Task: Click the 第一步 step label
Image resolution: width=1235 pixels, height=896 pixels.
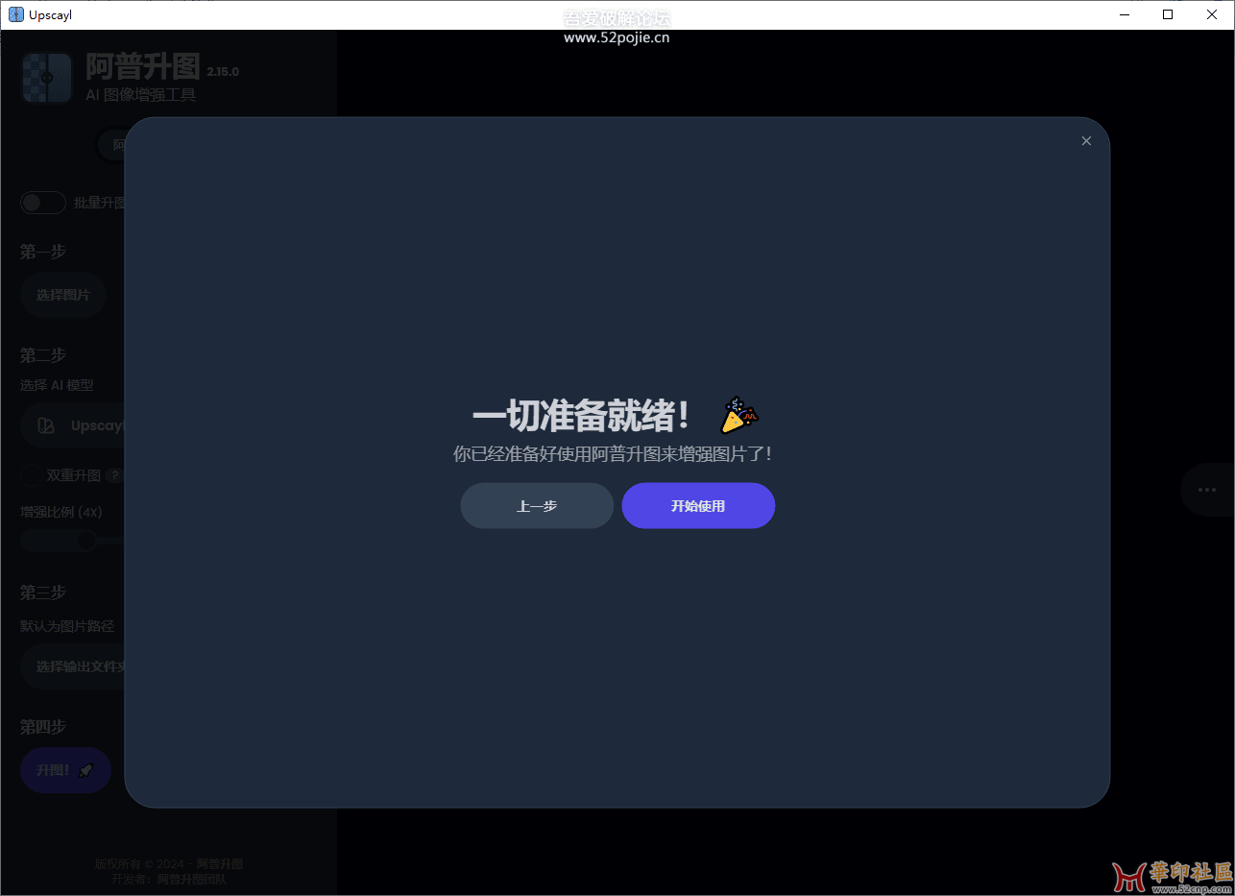Action: (43, 252)
